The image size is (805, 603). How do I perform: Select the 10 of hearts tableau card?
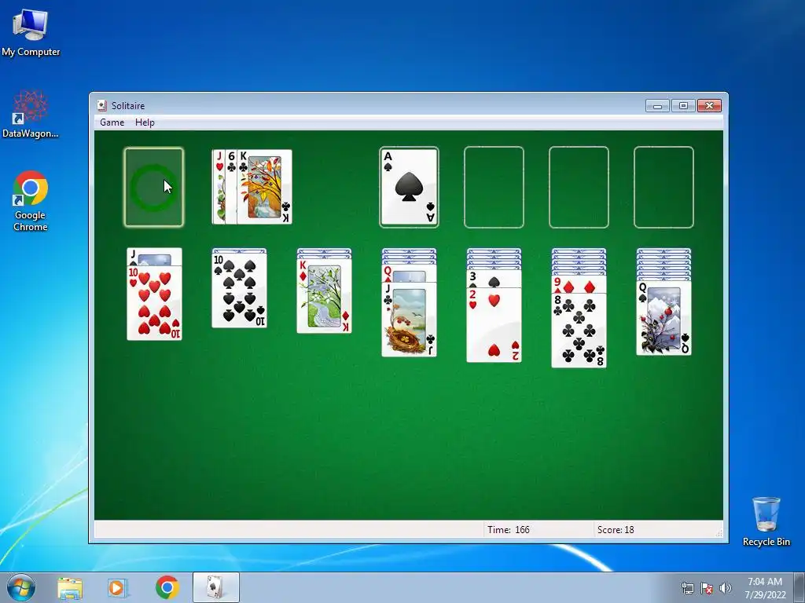coord(155,302)
